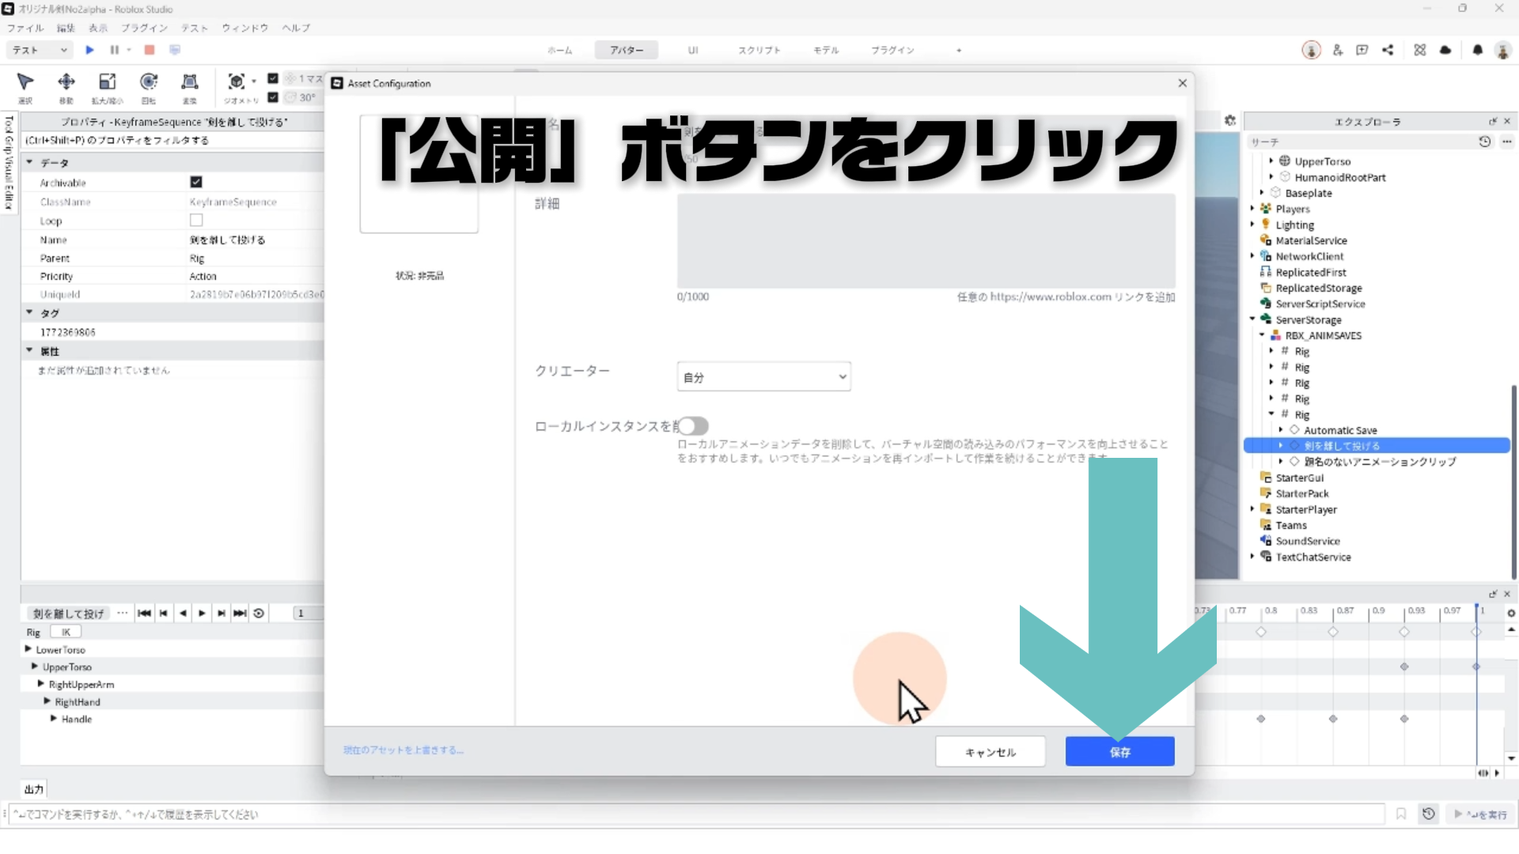Enable the Loop checkbox
The height and width of the screenshot is (854, 1519).
pyautogui.click(x=196, y=221)
